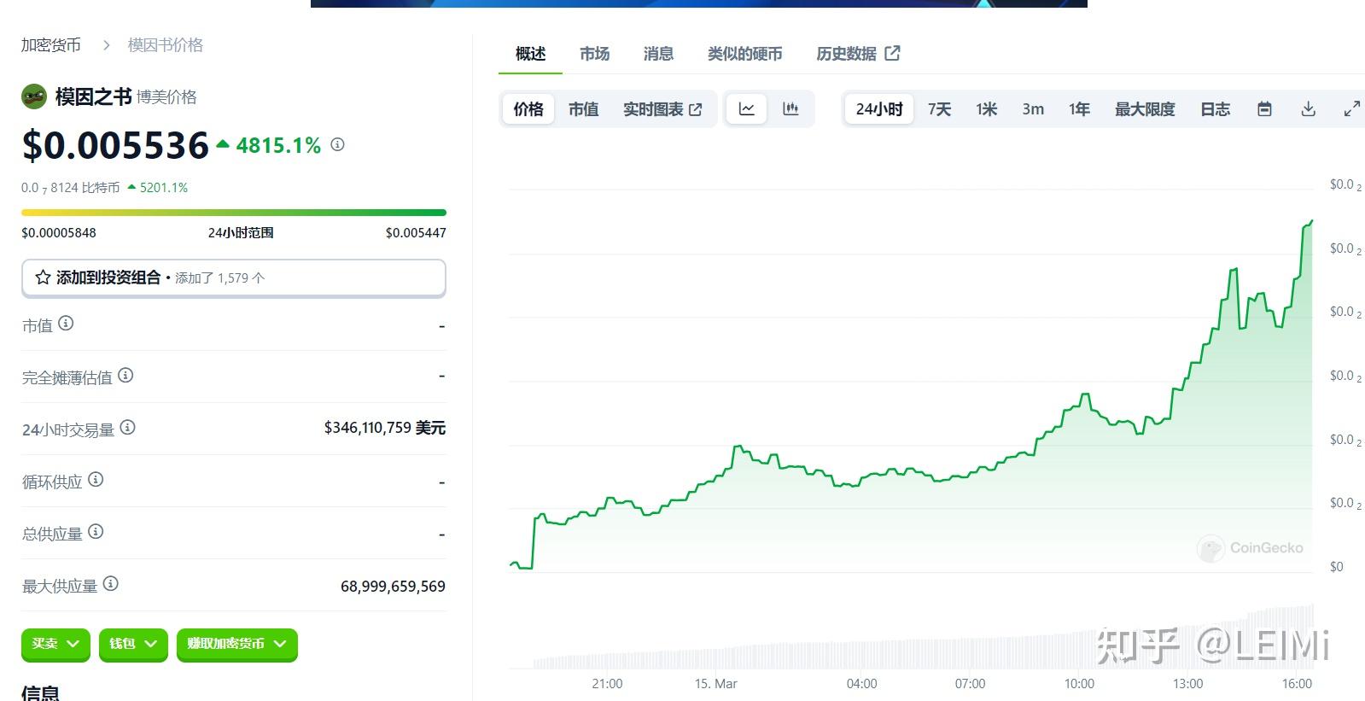Viewport: 1365px width, 701px height.
Task: Click 添加到投资组合 button
Action: click(234, 278)
